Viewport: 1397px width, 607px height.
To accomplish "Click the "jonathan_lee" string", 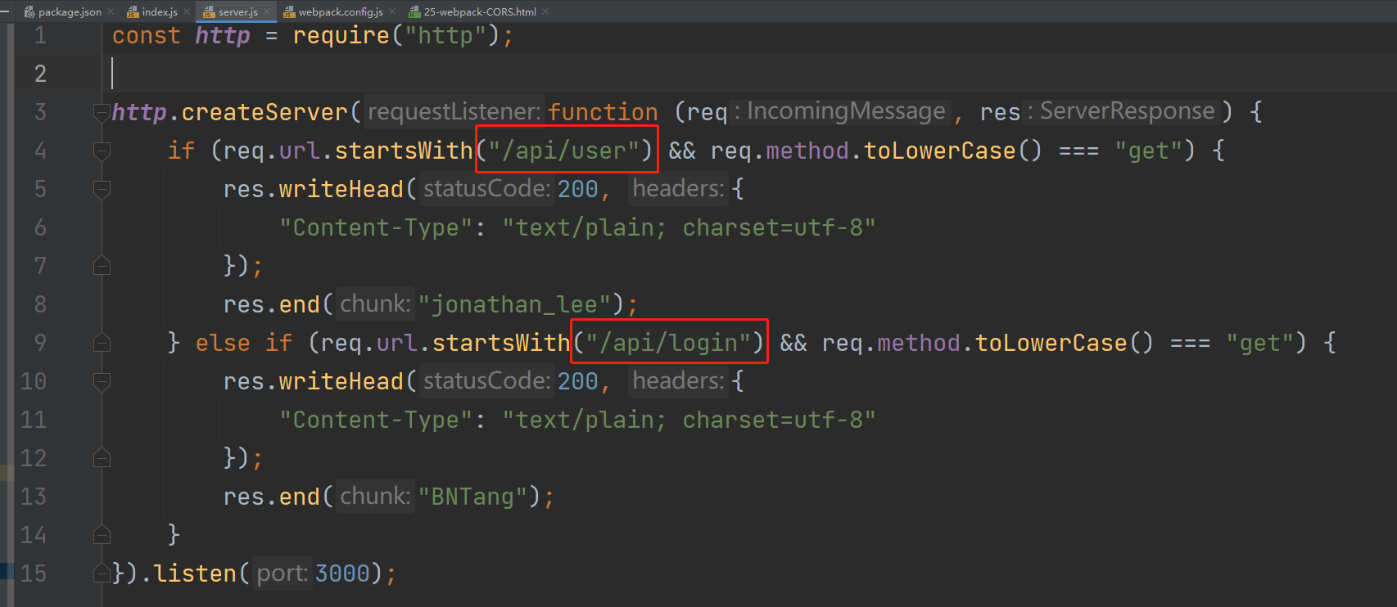I will tap(514, 304).
